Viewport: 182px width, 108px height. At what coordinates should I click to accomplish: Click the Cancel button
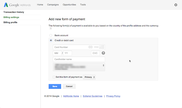(69, 86)
